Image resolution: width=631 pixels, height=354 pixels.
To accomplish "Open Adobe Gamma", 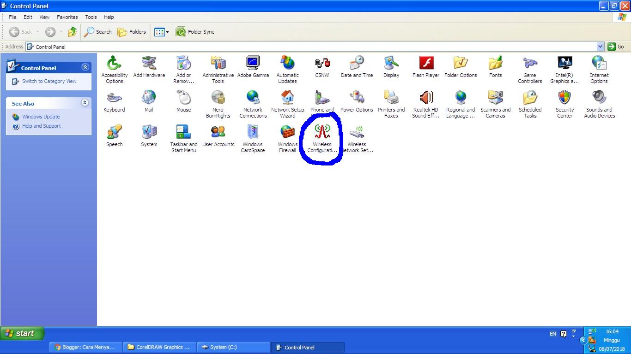I will pos(253,65).
